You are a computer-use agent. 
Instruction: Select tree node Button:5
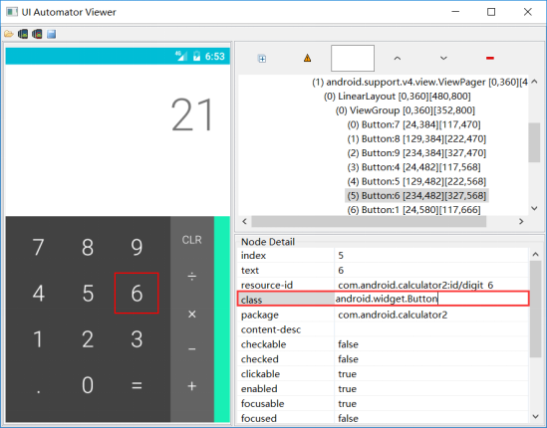416,181
